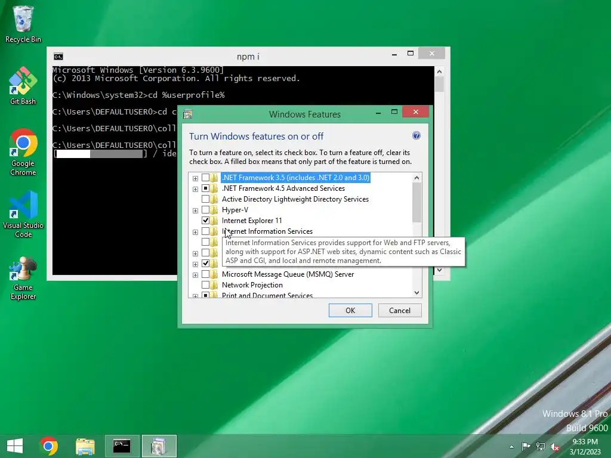
Task: Click the Windows Features title bar icon
Action: click(187, 114)
